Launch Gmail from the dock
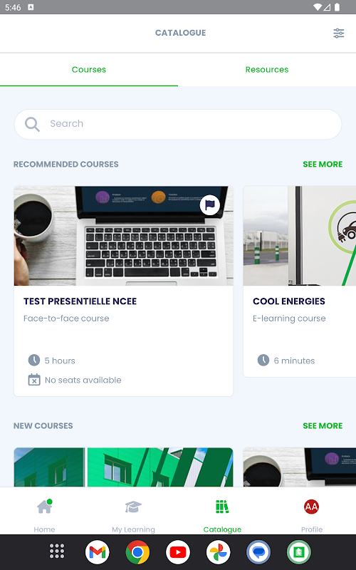Screen dimensions: 356x570 tap(98, 552)
